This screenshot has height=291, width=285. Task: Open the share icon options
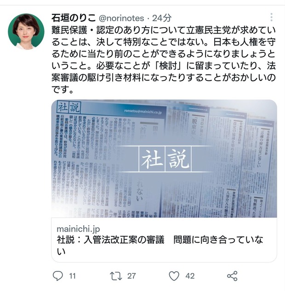click(x=232, y=276)
